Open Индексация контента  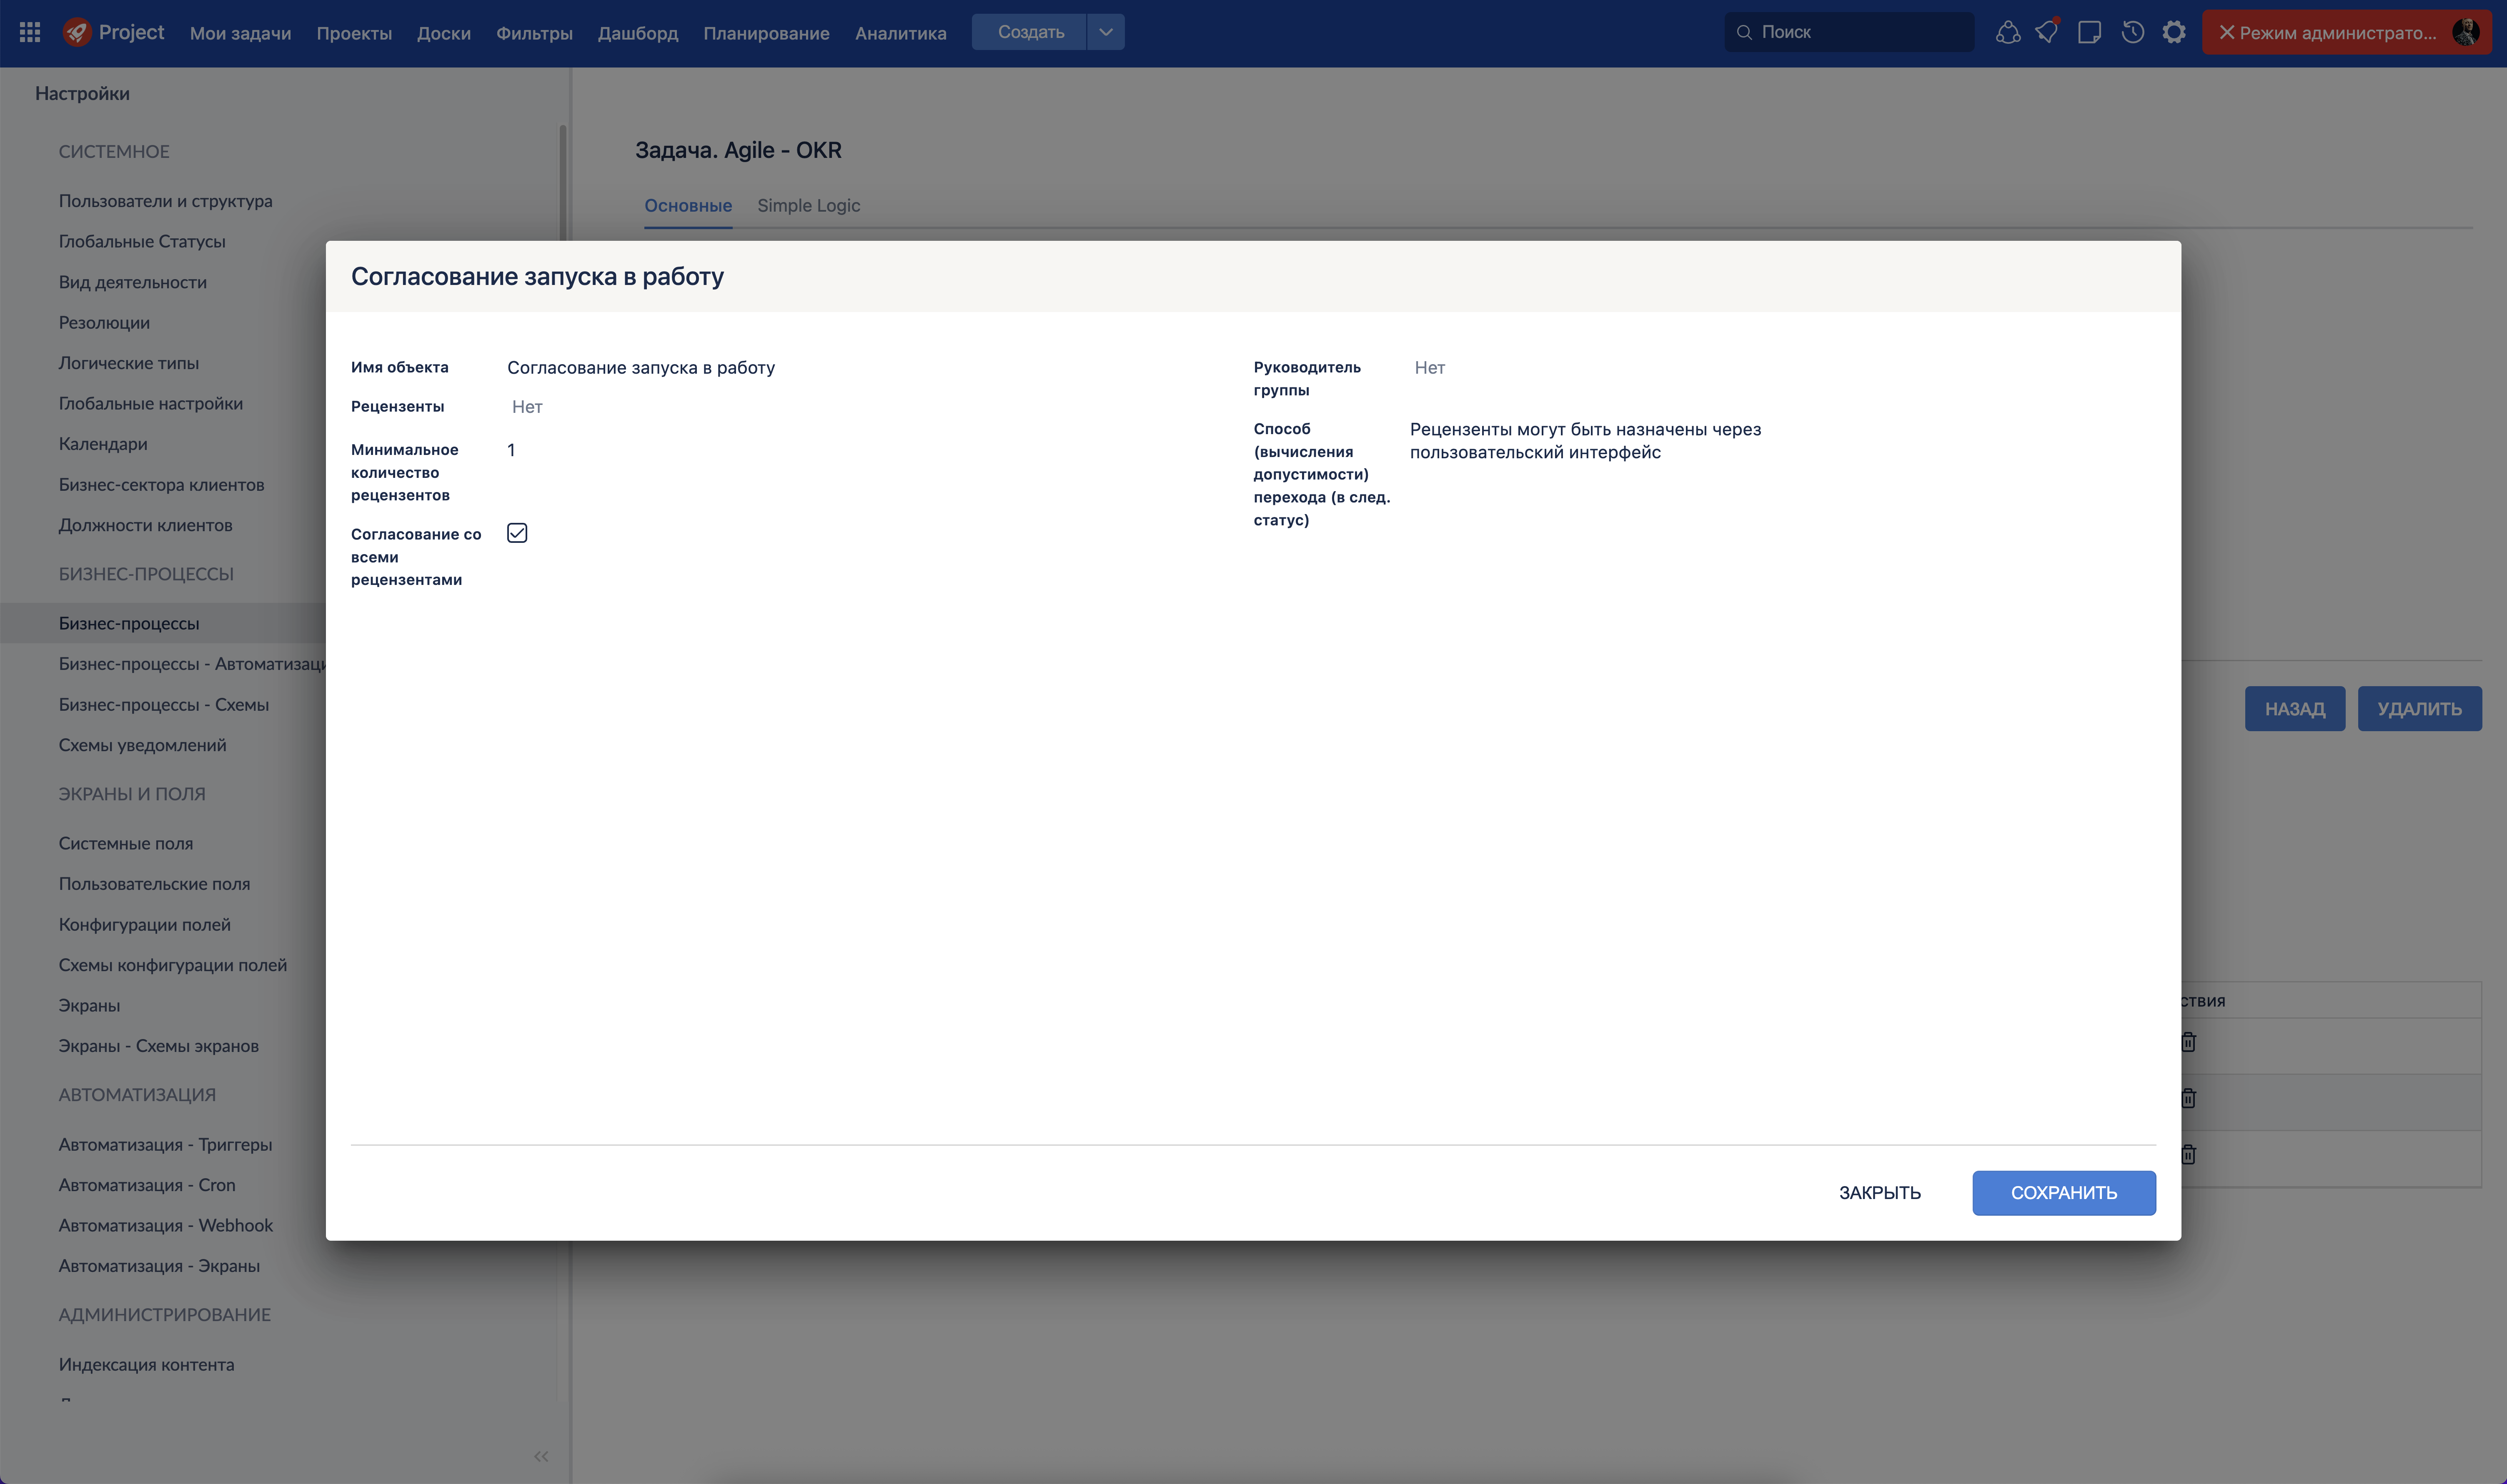click(147, 1365)
